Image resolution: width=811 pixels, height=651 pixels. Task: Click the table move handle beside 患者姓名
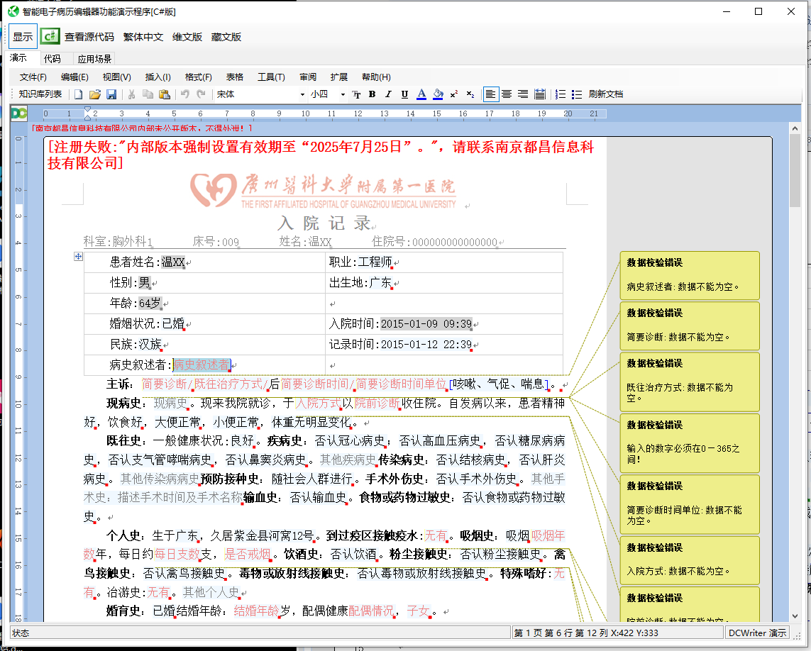(79, 257)
